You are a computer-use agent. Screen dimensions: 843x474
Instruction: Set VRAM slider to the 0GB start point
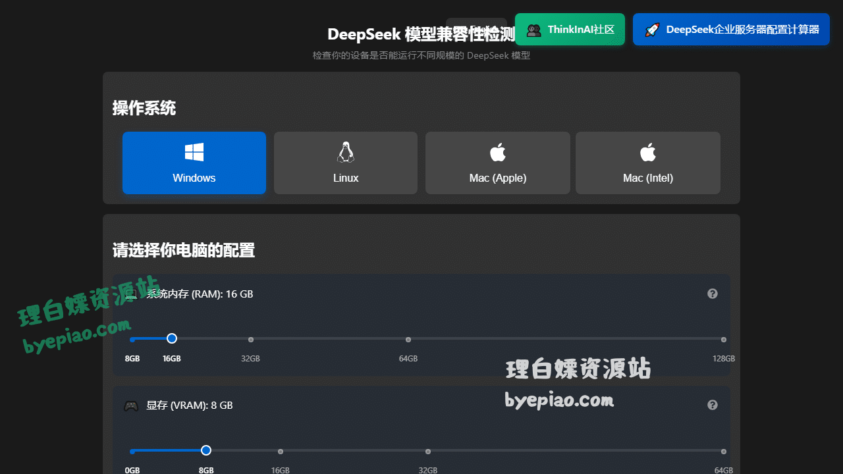click(132, 452)
